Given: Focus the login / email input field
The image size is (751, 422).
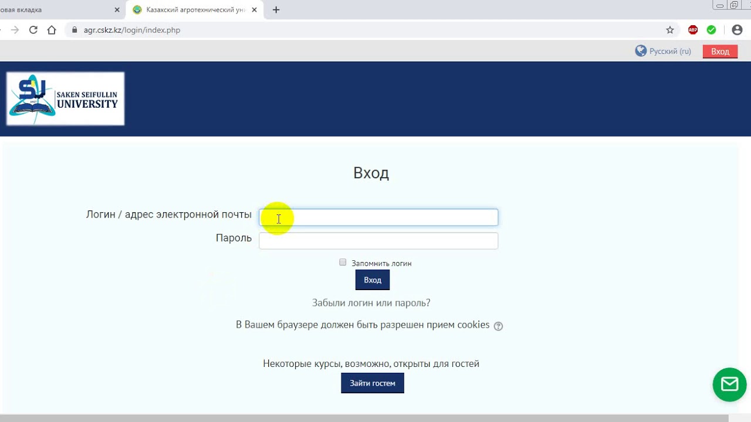Looking at the screenshot, I should (x=378, y=217).
